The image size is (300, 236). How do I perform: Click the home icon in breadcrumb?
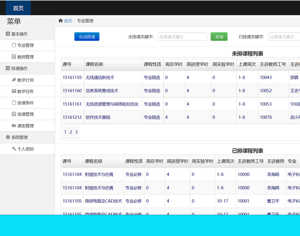click(x=60, y=21)
